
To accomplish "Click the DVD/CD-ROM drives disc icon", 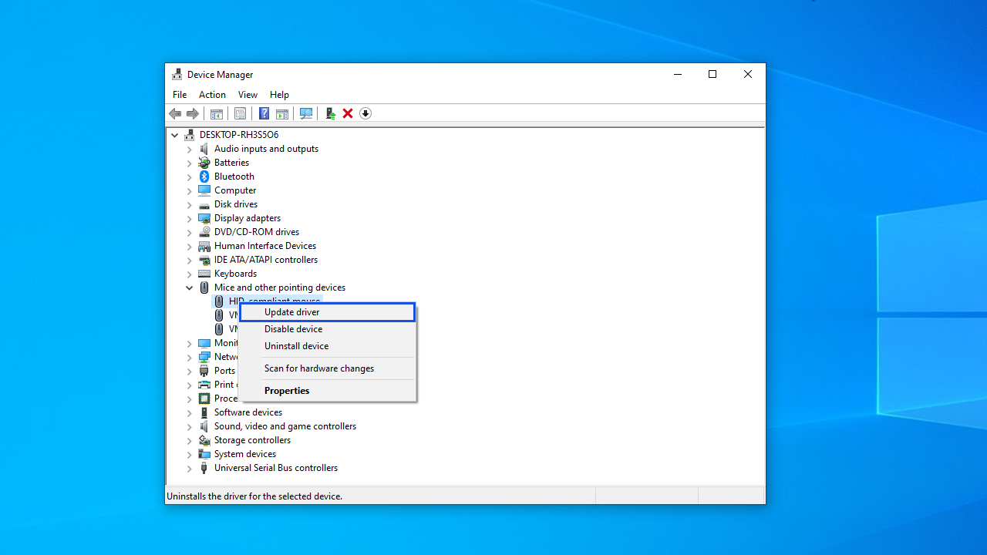I will [204, 232].
